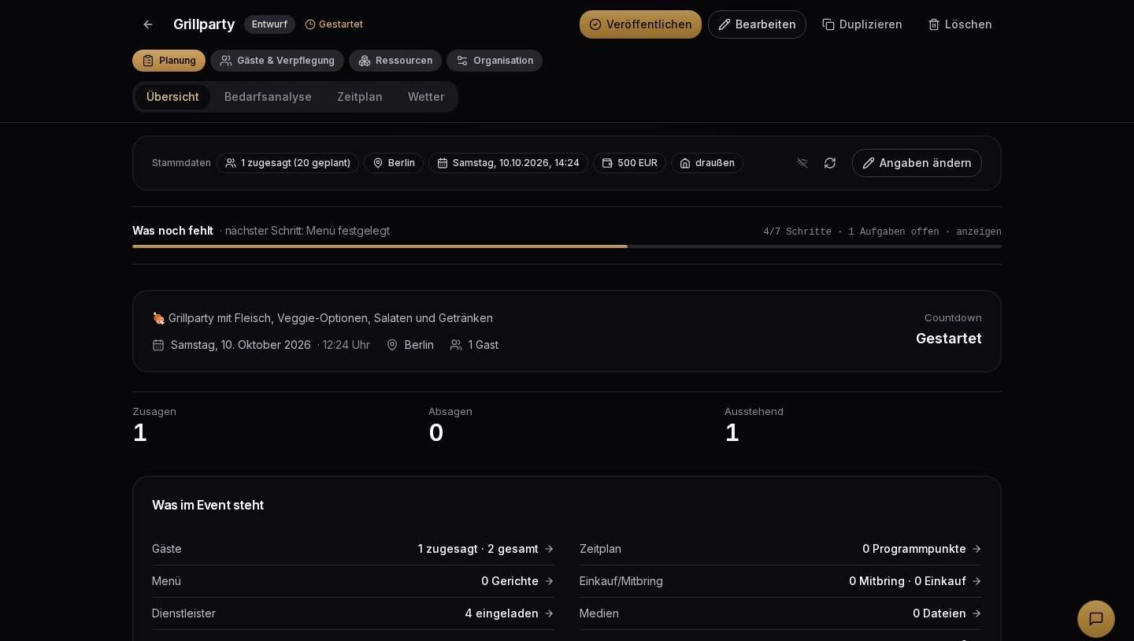Switch to the Ressourcen section

pyautogui.click(x=395, y=61)
